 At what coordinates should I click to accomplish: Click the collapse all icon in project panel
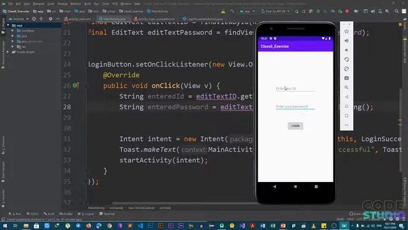click(41, 19)
